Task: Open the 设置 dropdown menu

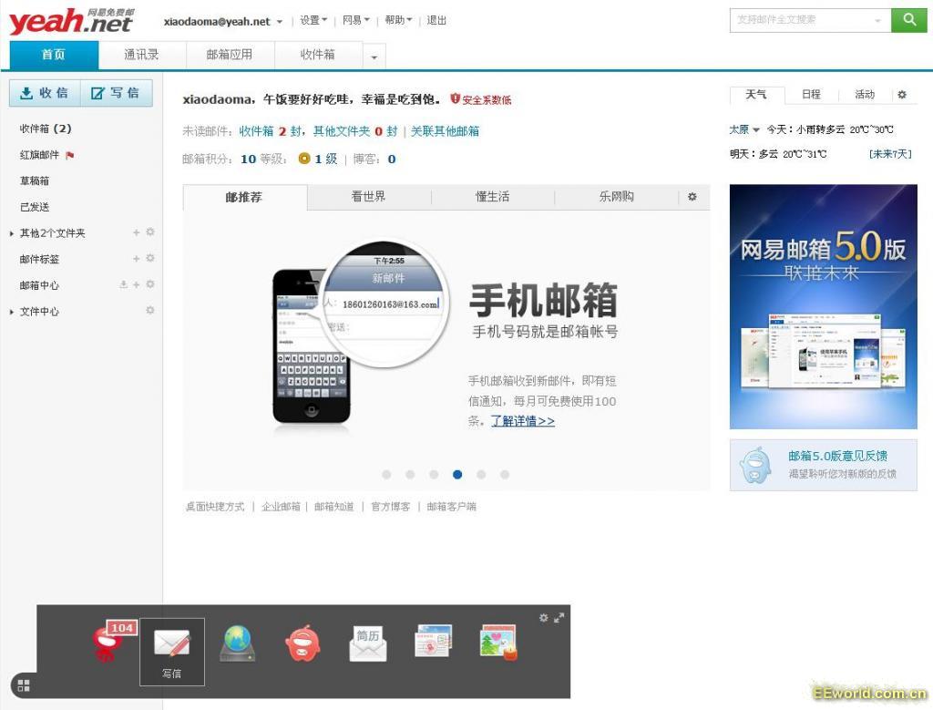Action: (313, 20)
